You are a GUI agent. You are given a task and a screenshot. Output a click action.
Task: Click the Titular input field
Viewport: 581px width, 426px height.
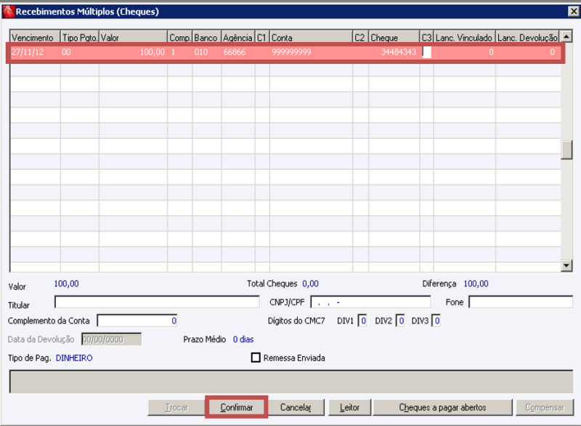tap(157, 302)
